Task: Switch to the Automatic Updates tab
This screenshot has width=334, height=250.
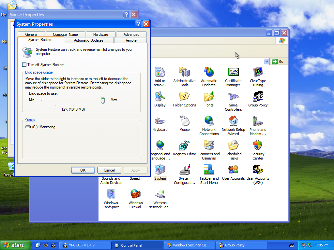Action: tap(88, 40)
